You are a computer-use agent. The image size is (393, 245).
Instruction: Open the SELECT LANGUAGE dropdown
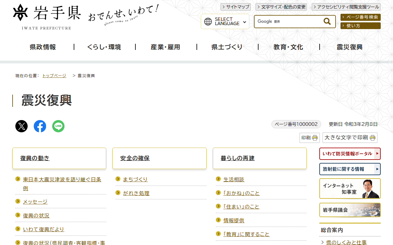point(225,21)
